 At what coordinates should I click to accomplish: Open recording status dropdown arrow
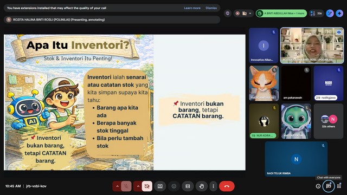pos(250,14)
